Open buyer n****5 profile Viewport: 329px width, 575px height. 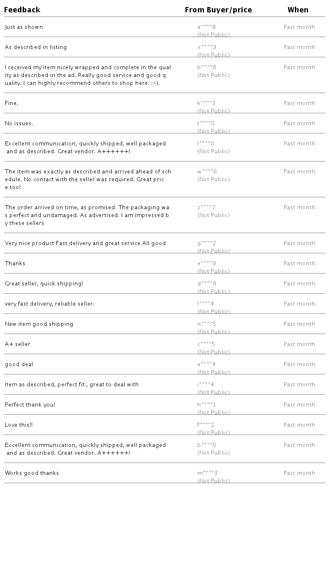[x=206, y=324]
